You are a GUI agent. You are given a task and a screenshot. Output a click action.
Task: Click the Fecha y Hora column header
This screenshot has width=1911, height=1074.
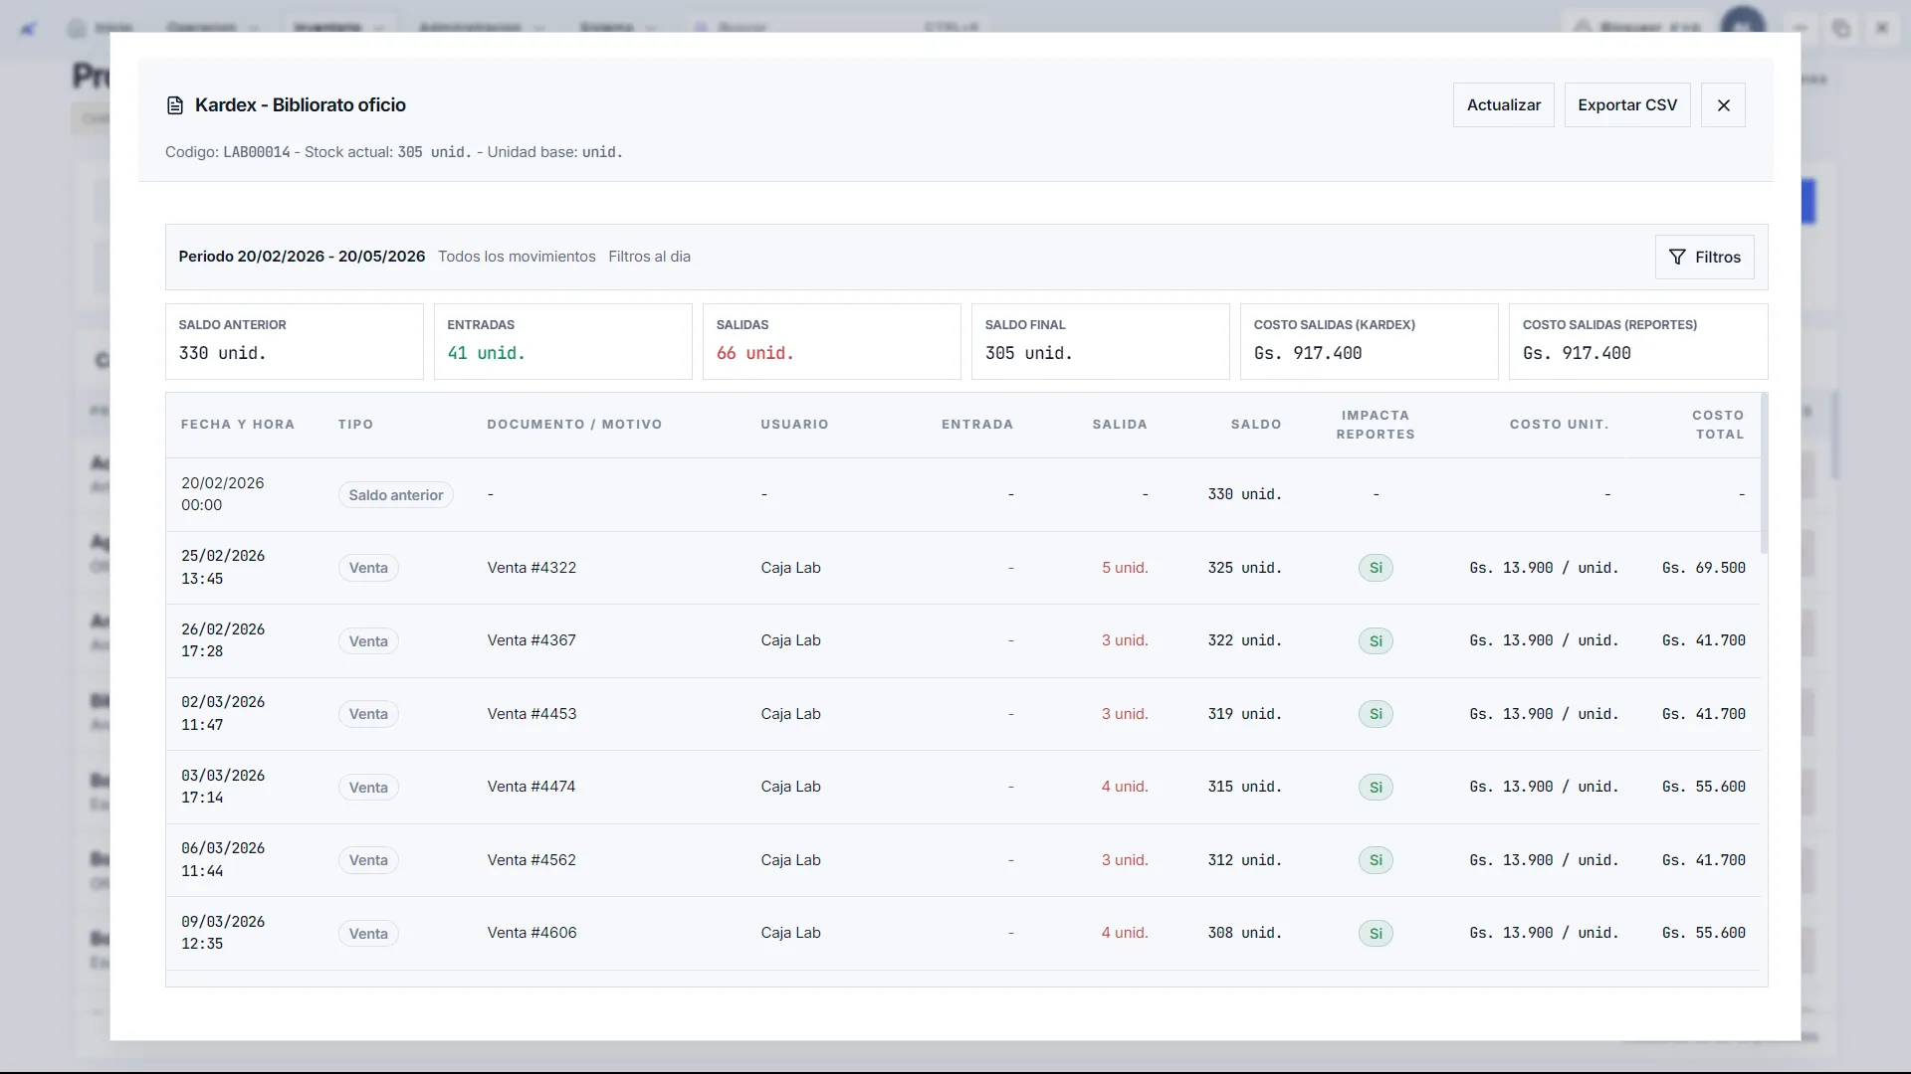[x=238, y=425]
